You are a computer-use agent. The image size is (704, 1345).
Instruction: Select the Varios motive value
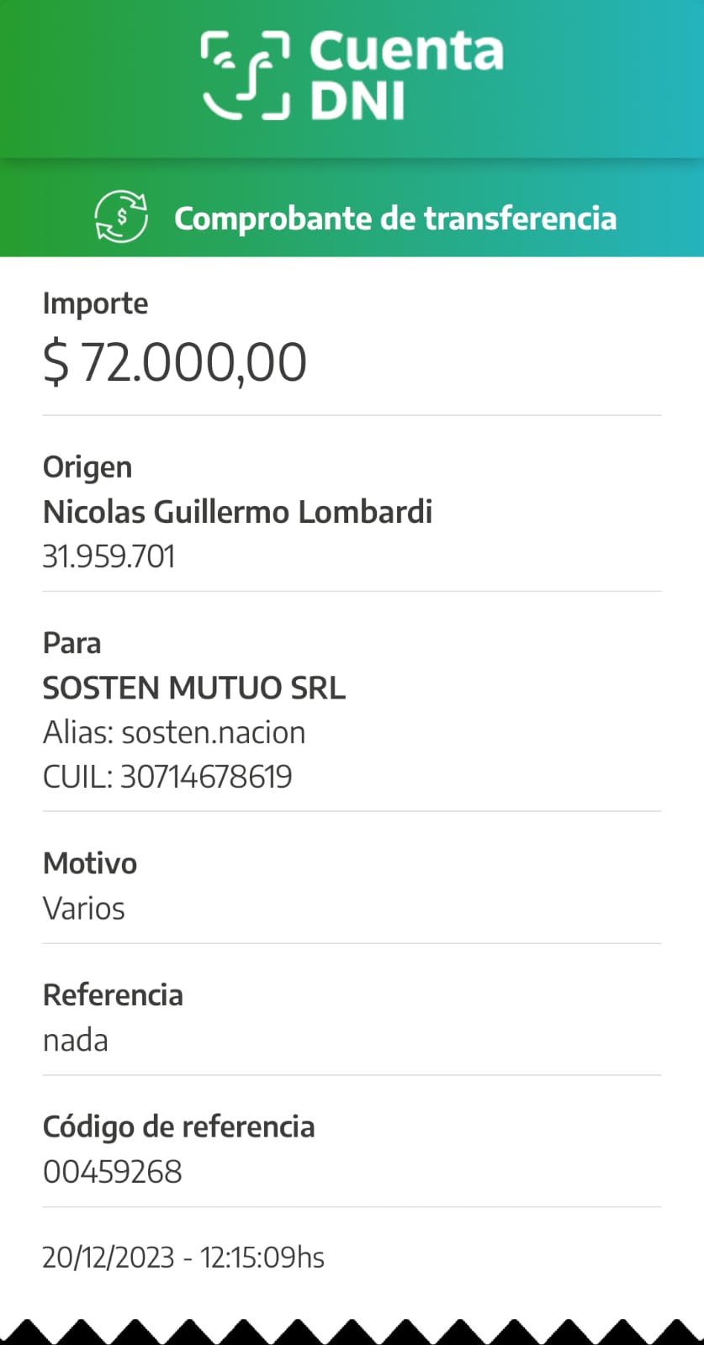83,909
